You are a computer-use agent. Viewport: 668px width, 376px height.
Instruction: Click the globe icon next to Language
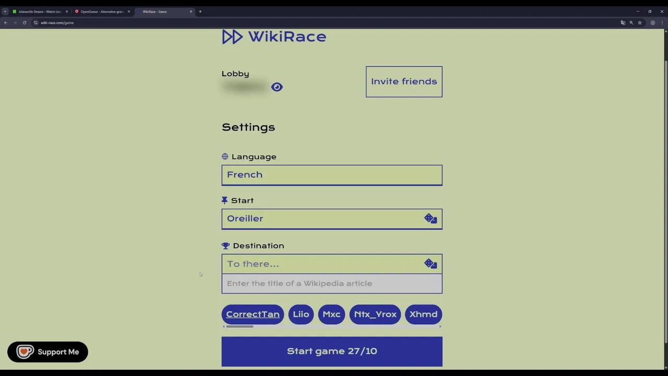(225, 157)
